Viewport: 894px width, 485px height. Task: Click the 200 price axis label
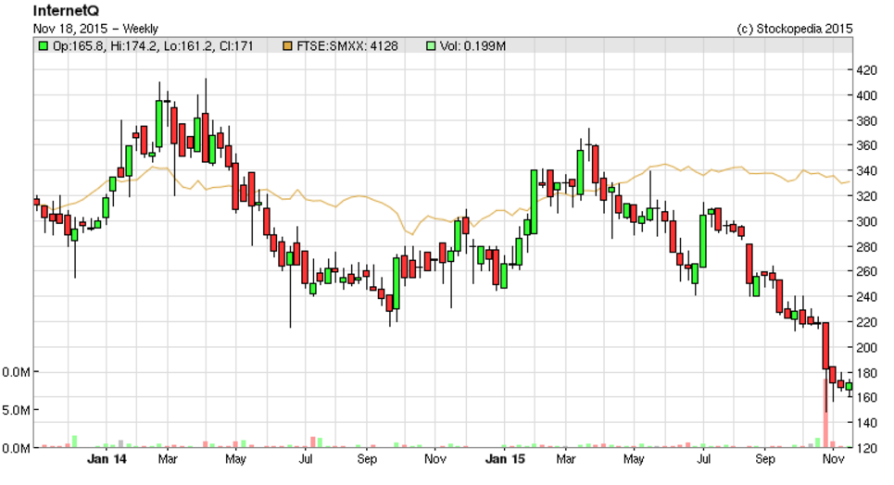click(x=866, y=347)
